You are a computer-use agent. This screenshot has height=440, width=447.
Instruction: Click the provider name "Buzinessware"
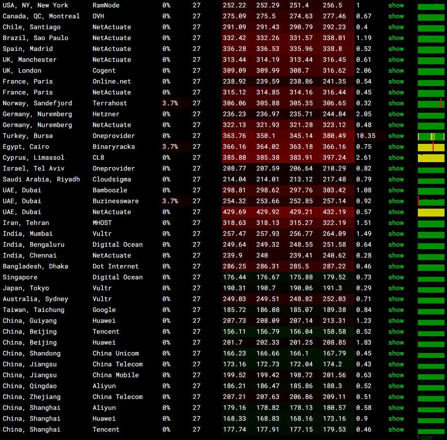[x=115, y=201]
